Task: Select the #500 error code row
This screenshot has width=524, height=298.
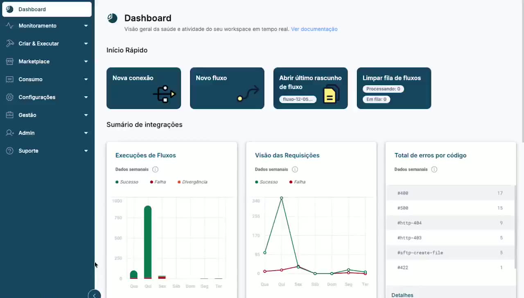Action: coord(450,208)
